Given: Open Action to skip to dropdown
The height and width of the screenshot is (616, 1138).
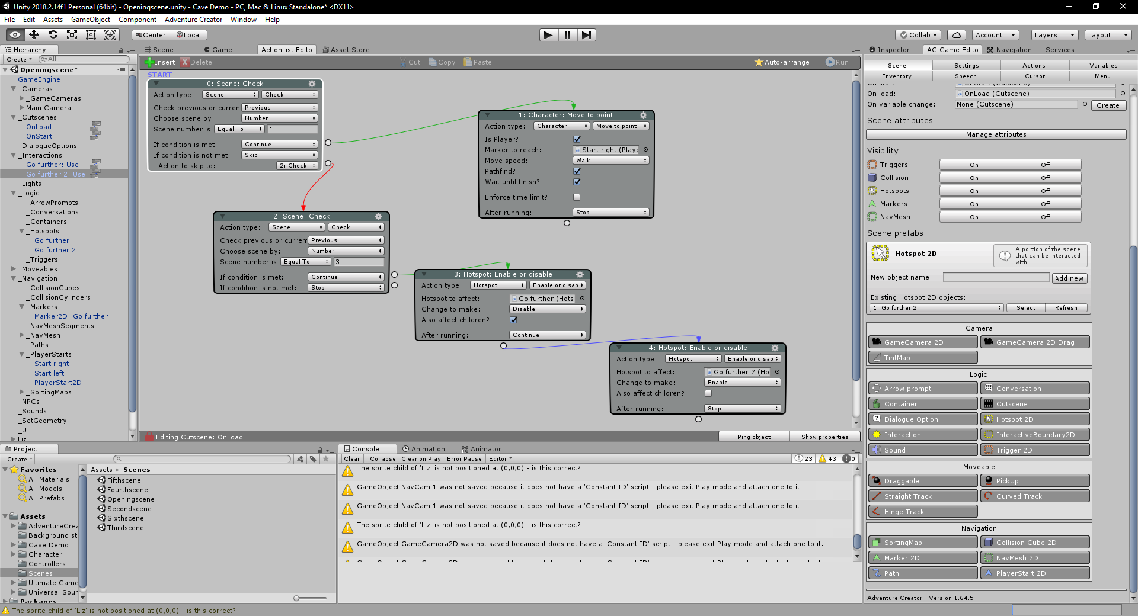Looking at the screenshot, I should pyautogui.click(x=297, y=166).
